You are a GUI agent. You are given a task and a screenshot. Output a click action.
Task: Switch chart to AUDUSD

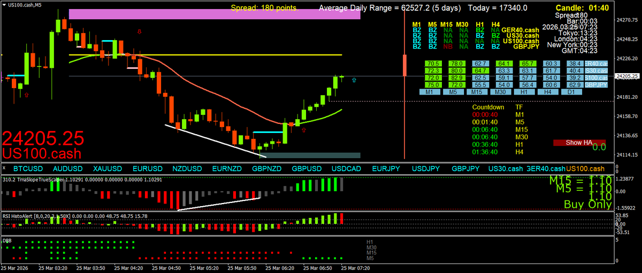67,169
